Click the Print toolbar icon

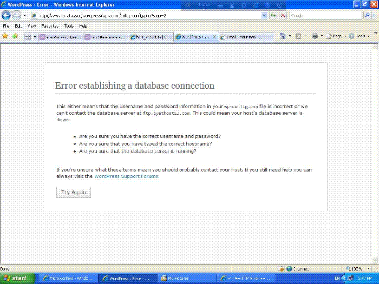(315, 36)
